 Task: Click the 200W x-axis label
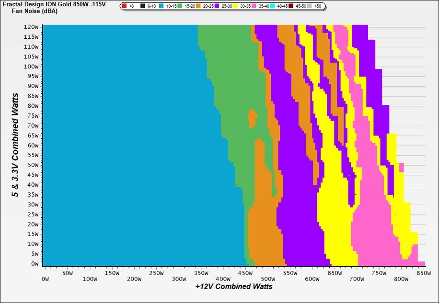134,279
